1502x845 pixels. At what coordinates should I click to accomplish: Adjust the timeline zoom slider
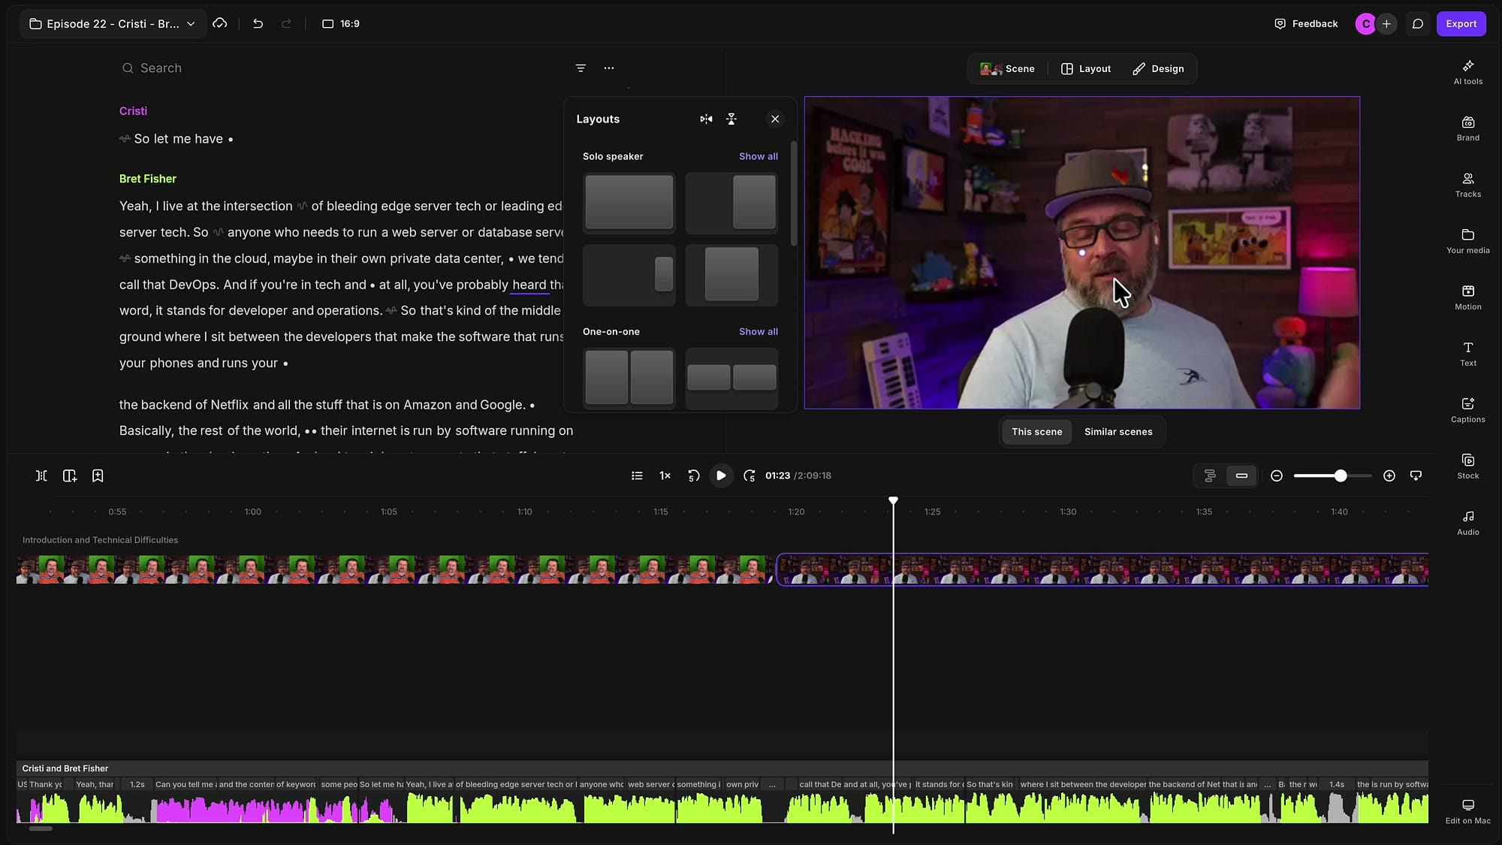click(x=1341, y=475)
